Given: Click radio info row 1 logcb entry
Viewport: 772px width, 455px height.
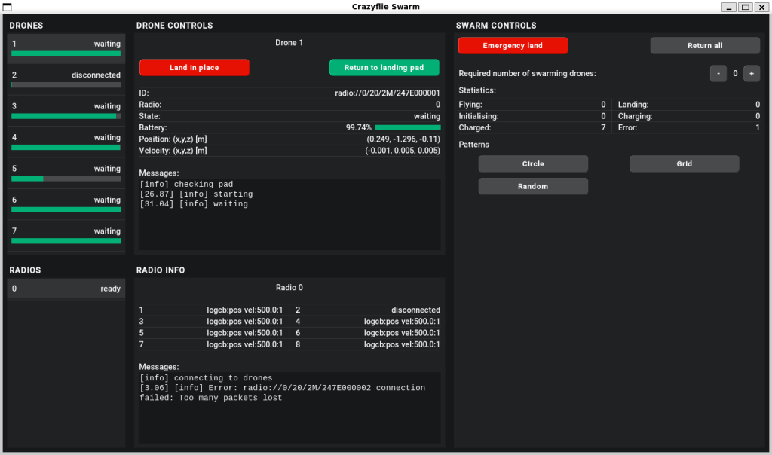Looking at the screenshot, I should pos(245,310).
